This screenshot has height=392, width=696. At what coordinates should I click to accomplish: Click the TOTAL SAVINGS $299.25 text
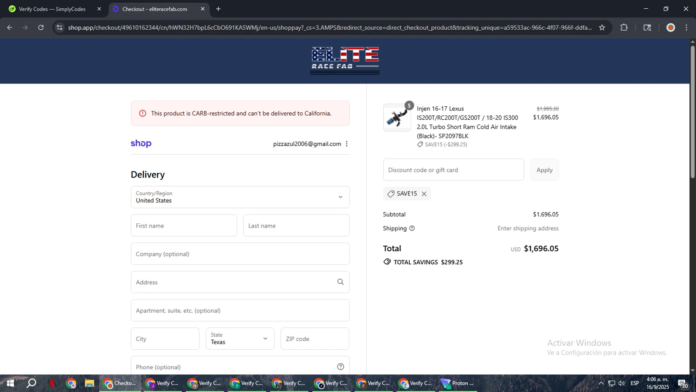tap(428, 262)
